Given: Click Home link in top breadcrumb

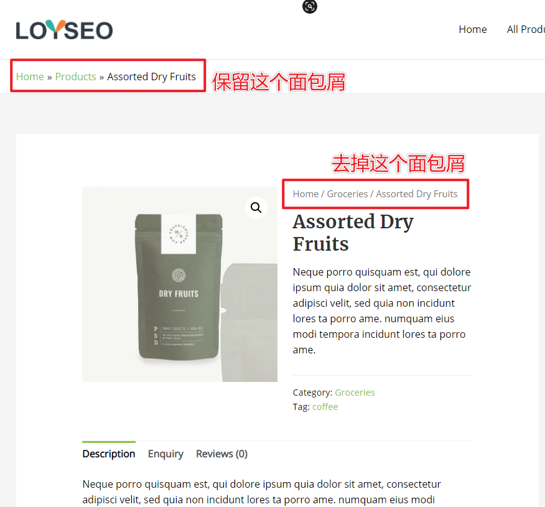Looking at the screenshot, I should 30,77.
